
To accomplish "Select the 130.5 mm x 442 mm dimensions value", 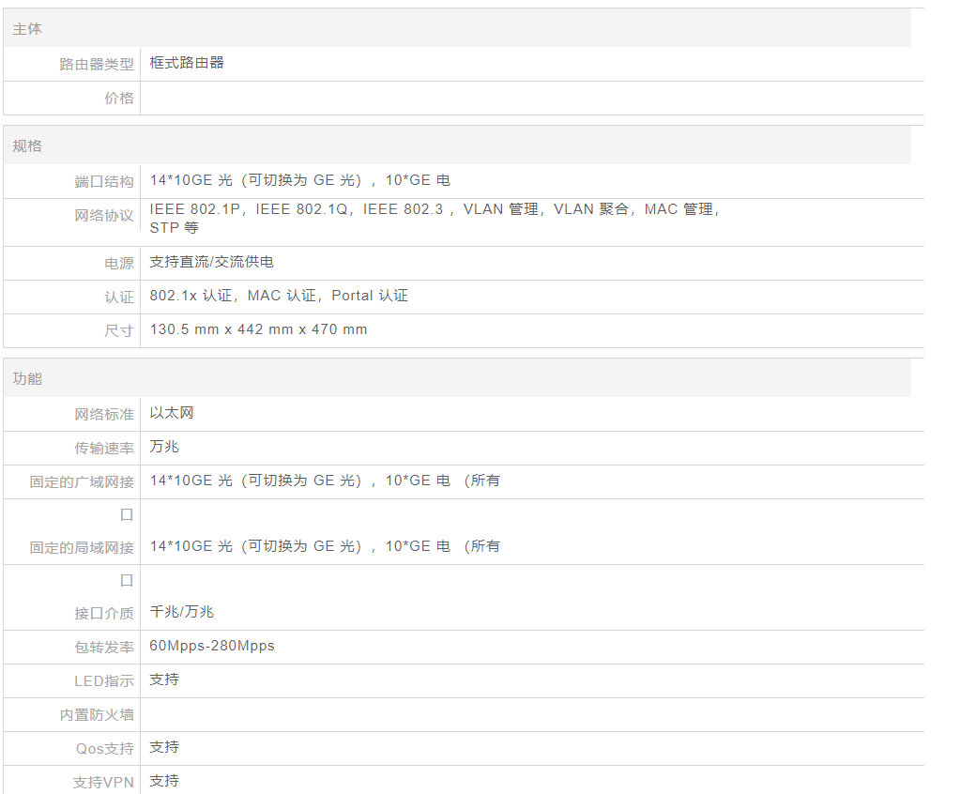I will (258, 329).
